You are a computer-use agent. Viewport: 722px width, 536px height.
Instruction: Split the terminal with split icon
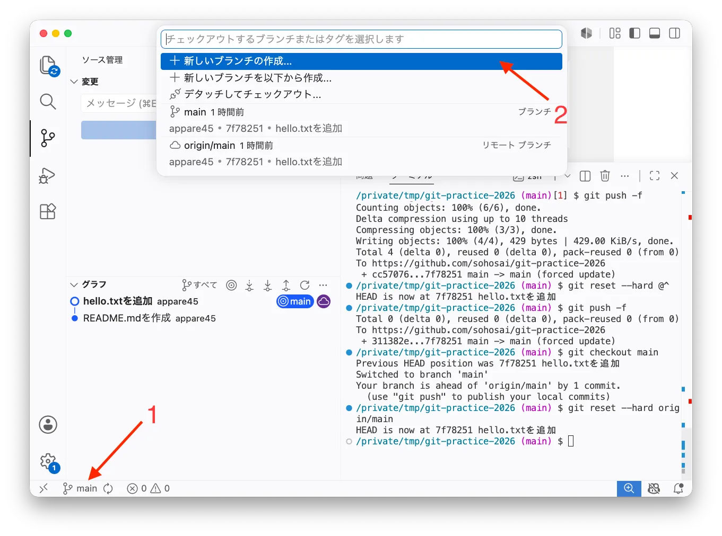pyautogui.click(x=585, y=176)
